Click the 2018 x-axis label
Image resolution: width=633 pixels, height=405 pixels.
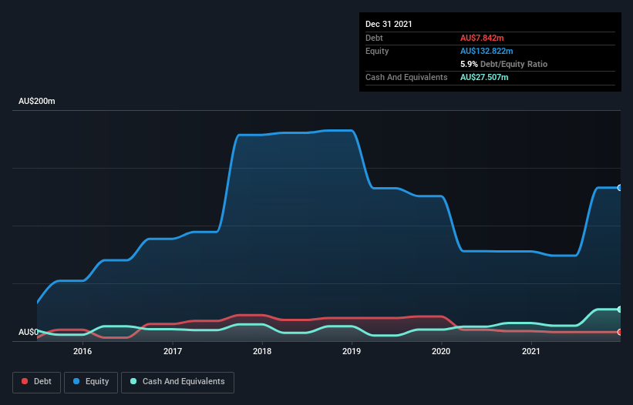point(262,351)
